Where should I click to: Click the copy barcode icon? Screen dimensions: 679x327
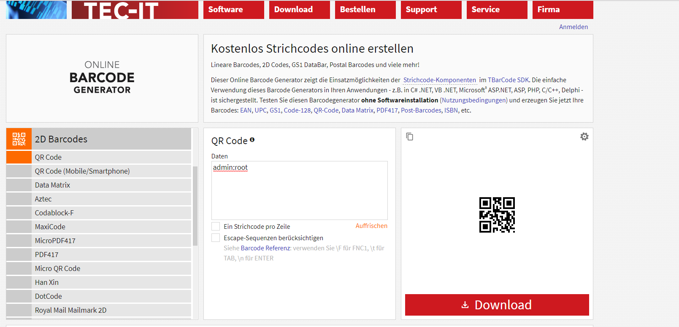pyautogui.click(x=409, y=137)
